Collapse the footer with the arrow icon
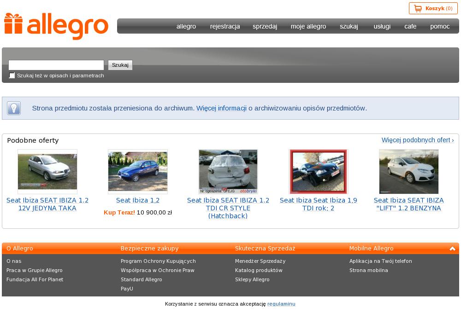Viewport: 461px width, 313px height. coord(452,249)
